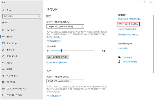This screenshot has width=154, height=100.
Task: Open 簡単操作のオーディオ設定 link
Action: click(x=128, y=35)
